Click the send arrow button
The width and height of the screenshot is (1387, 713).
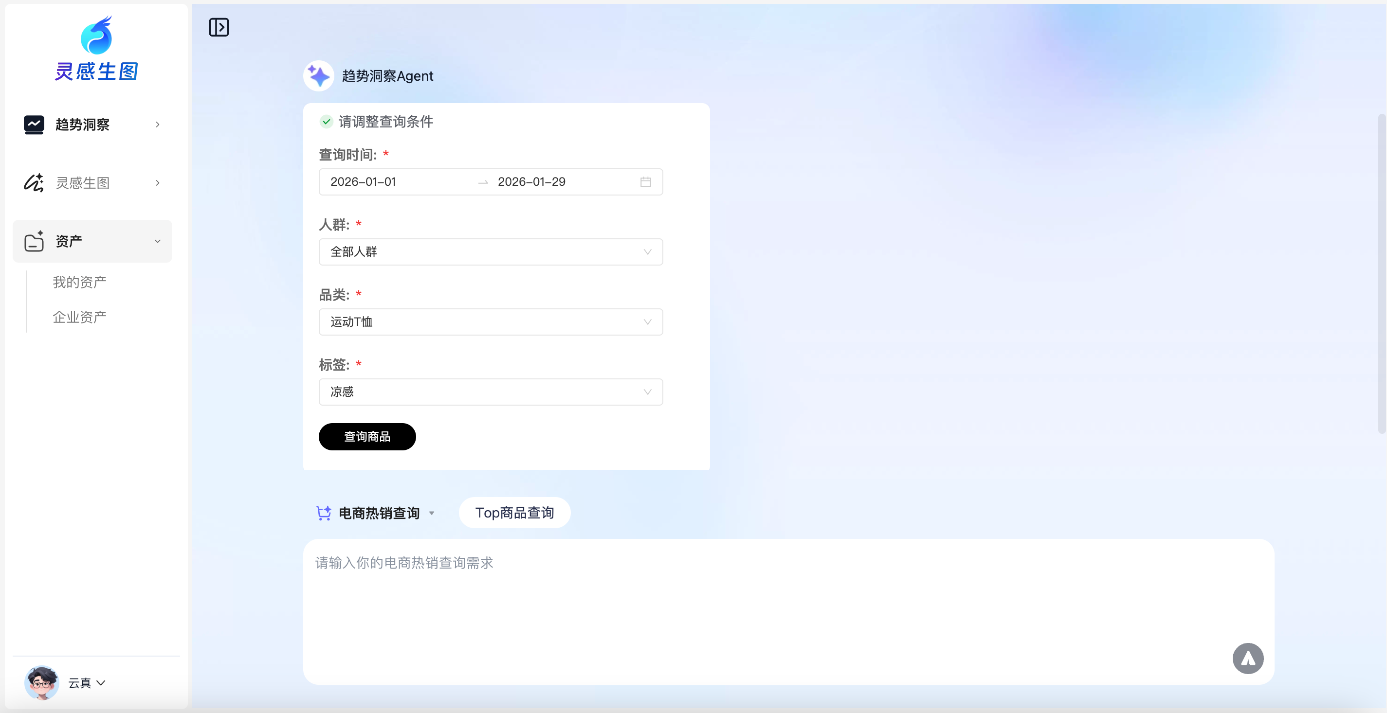click(1247, 658)
